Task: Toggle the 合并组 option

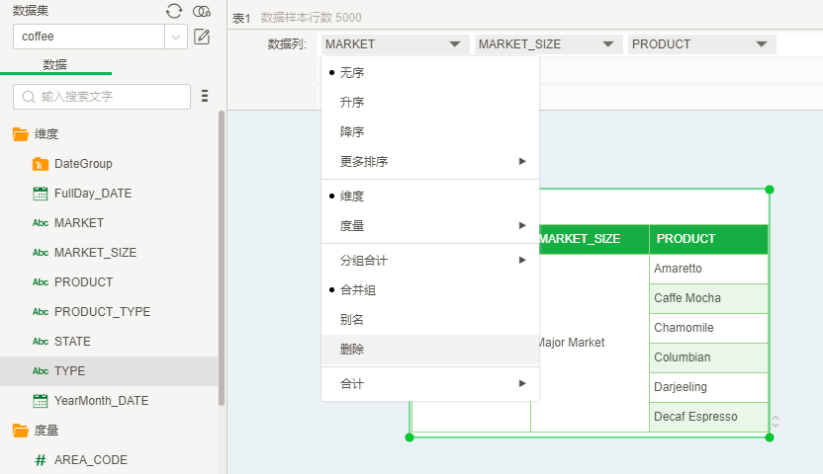Action: [357, 290]
